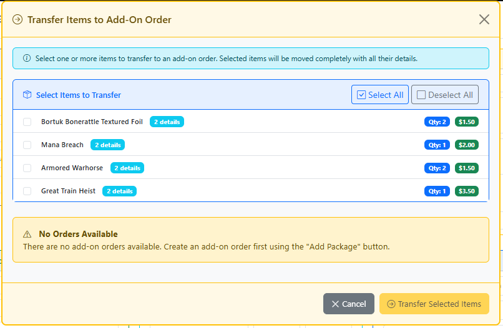Open 2 details badge for Armored Warhorse
Image resolution: width=503 pixels, height=328 pixels.
pyautogui.click(x=127, y=168)
